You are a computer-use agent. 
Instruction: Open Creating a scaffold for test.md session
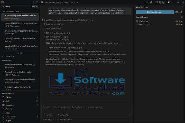point(20,88)
